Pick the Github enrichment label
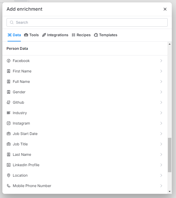 pyautogui.click(x=19, y=102)
